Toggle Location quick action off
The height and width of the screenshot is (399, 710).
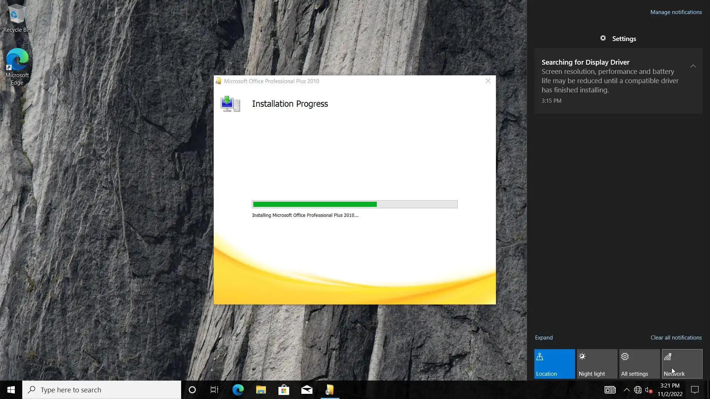(x=554, y=364)
